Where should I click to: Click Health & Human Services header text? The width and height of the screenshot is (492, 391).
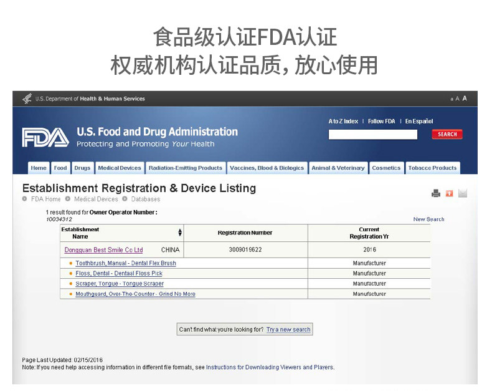[112, 99]
